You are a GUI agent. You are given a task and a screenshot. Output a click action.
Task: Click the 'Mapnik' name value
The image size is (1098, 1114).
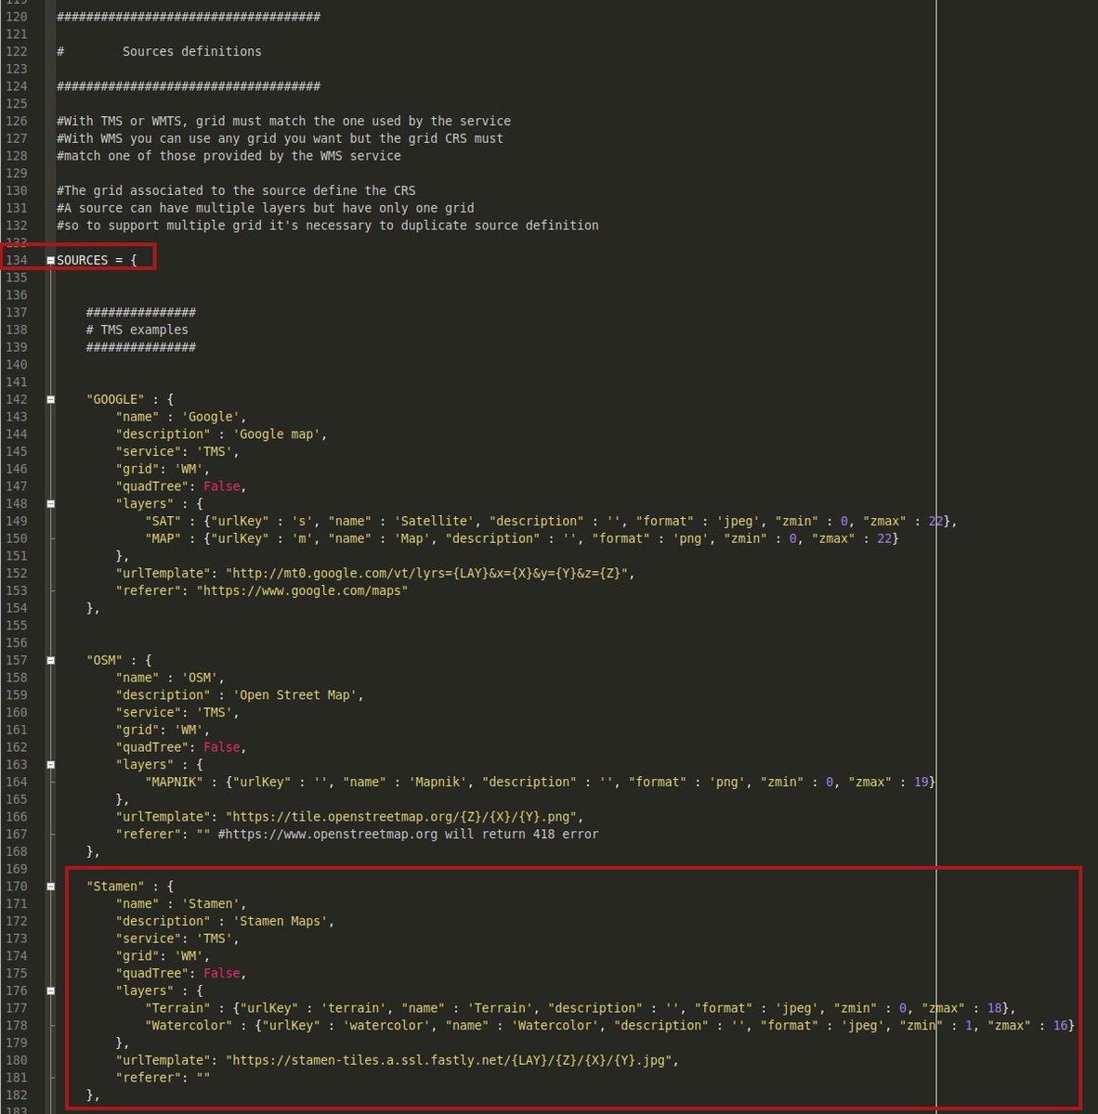(x=438, y=782)
